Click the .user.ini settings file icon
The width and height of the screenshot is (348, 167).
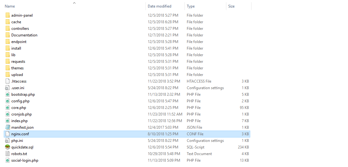point(8,88)
